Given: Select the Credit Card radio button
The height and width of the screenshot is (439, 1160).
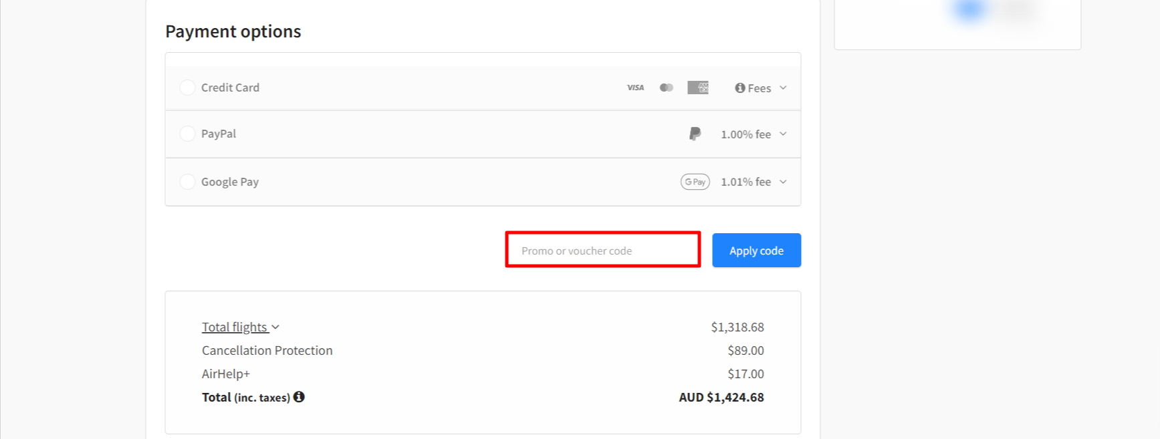Looking at the screenshot, I should pos(188,88).
